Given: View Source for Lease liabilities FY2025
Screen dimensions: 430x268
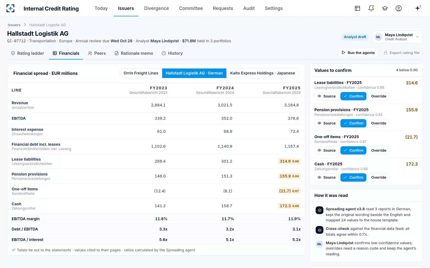Looking at the screenshot, I should tap(326, 96).
